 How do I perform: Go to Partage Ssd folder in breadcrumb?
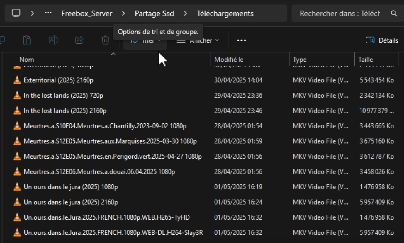(154, 13)
